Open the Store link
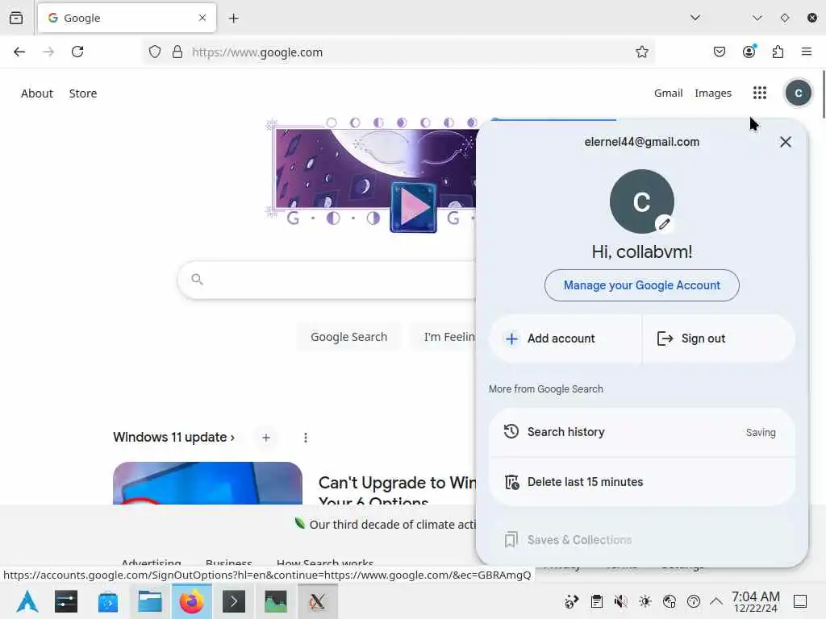Image resolution: width=826 pixels, height=619 pixels. point(83,93)
